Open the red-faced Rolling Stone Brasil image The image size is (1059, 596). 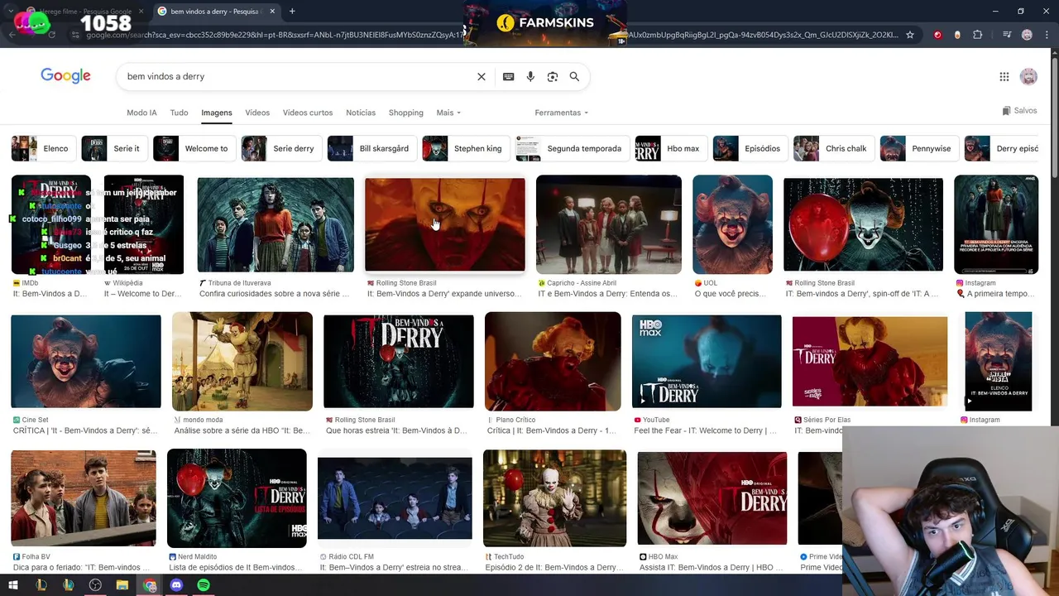point(444,224)
